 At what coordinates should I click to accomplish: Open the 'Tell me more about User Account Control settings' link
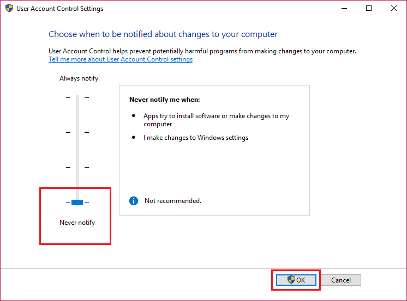(x=121, y=59)
